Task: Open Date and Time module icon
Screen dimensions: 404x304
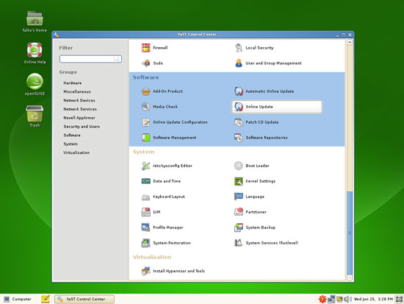Action: pyautogui.click(x=146, y=181)
